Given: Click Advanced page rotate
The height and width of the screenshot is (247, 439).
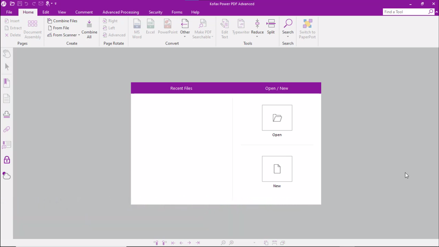Looking at the screenshot, I should pyautogui.click(x=114, y=35).
